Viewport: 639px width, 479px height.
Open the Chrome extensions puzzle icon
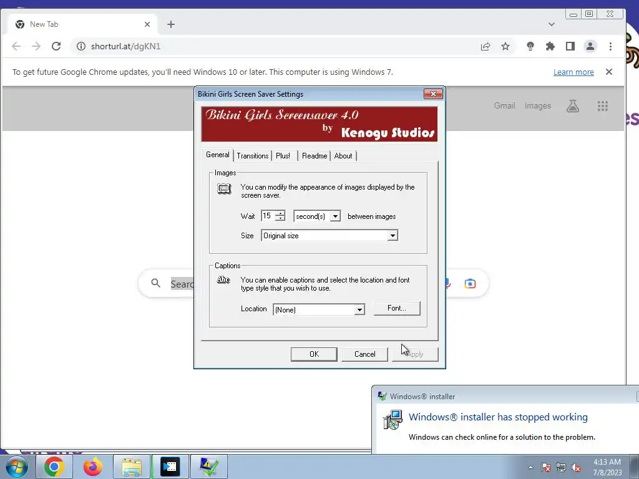(x=550, y=46)
